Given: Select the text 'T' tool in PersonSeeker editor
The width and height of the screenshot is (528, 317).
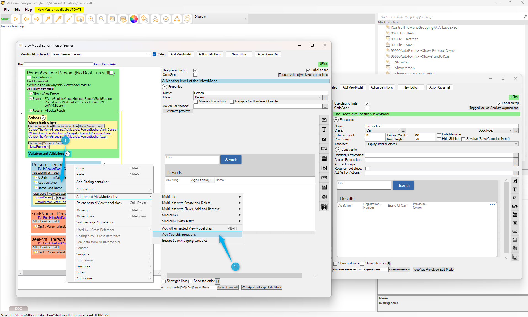Looking at the screenshot, I should [324, 130].
